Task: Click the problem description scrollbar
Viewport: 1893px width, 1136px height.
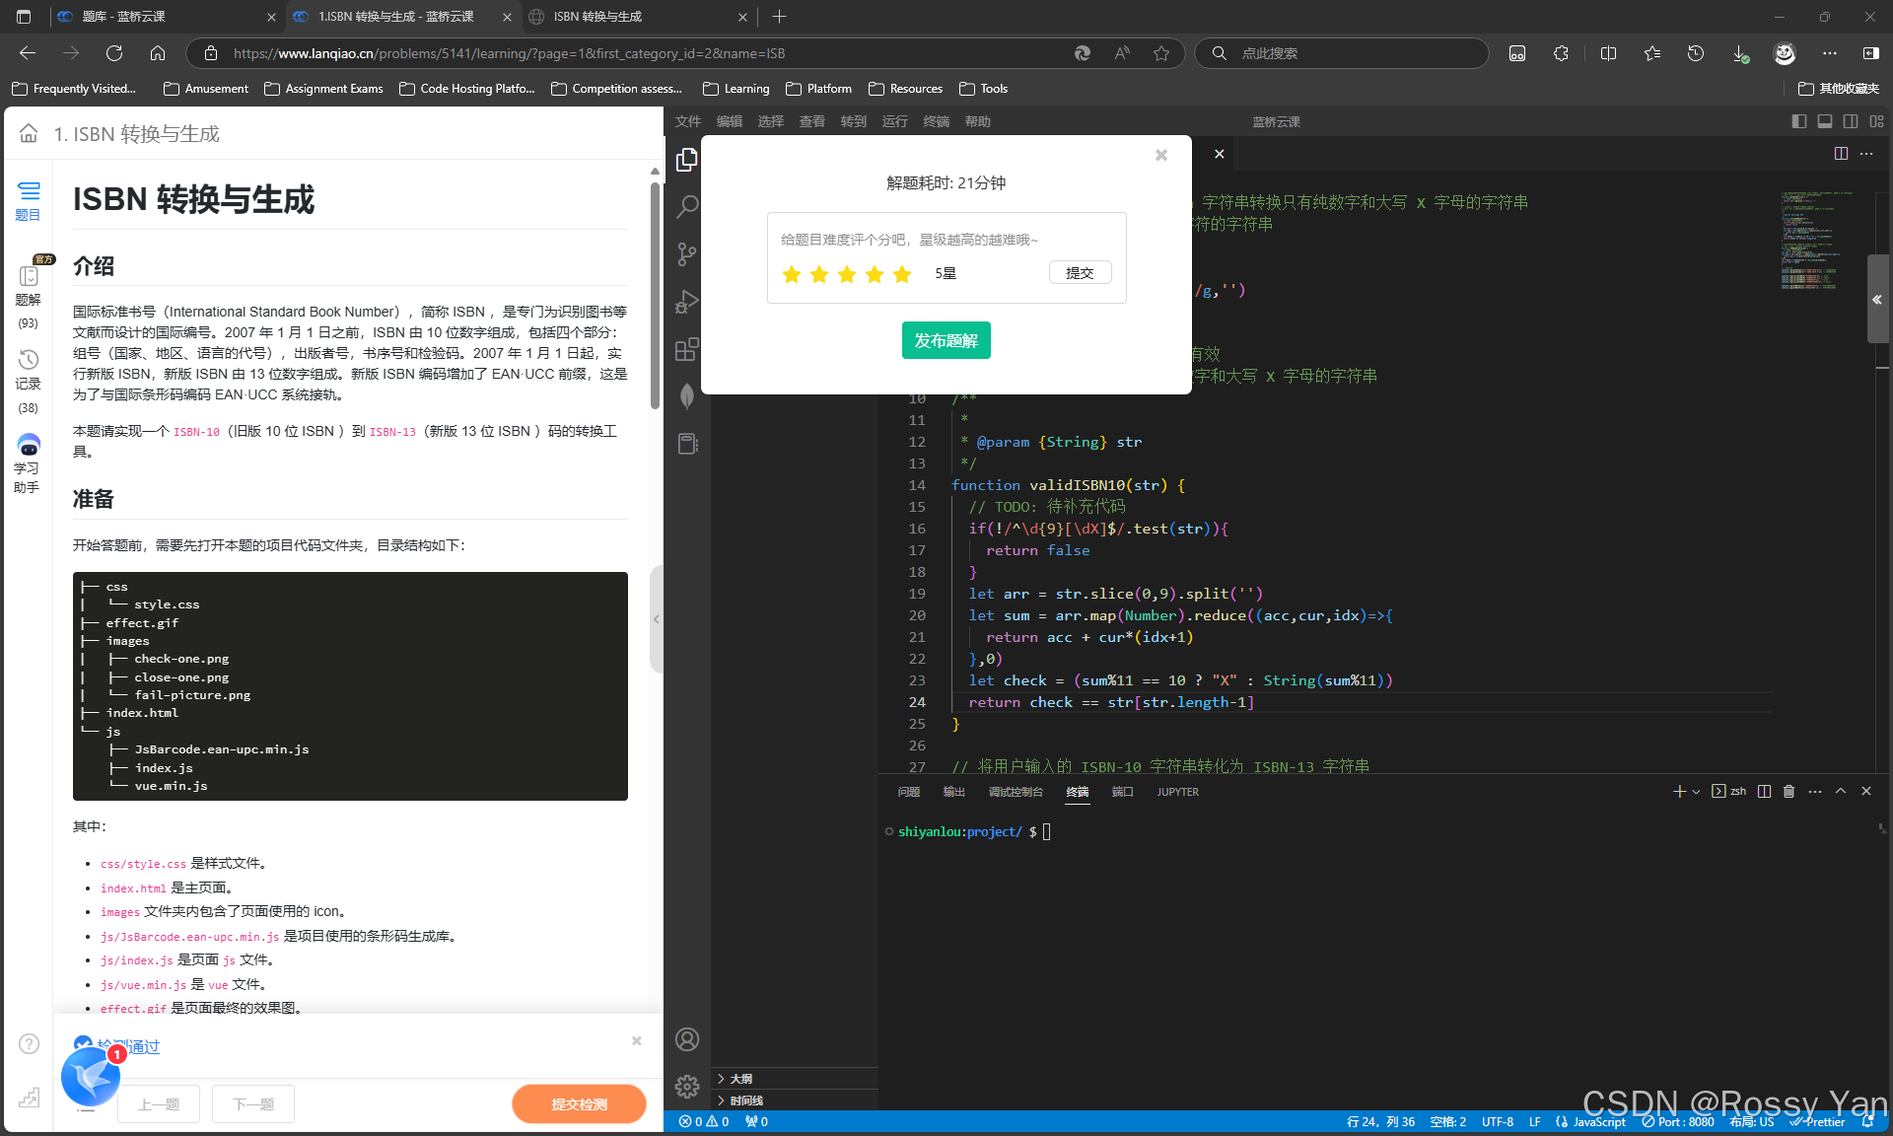Action: tap(655, 296)
